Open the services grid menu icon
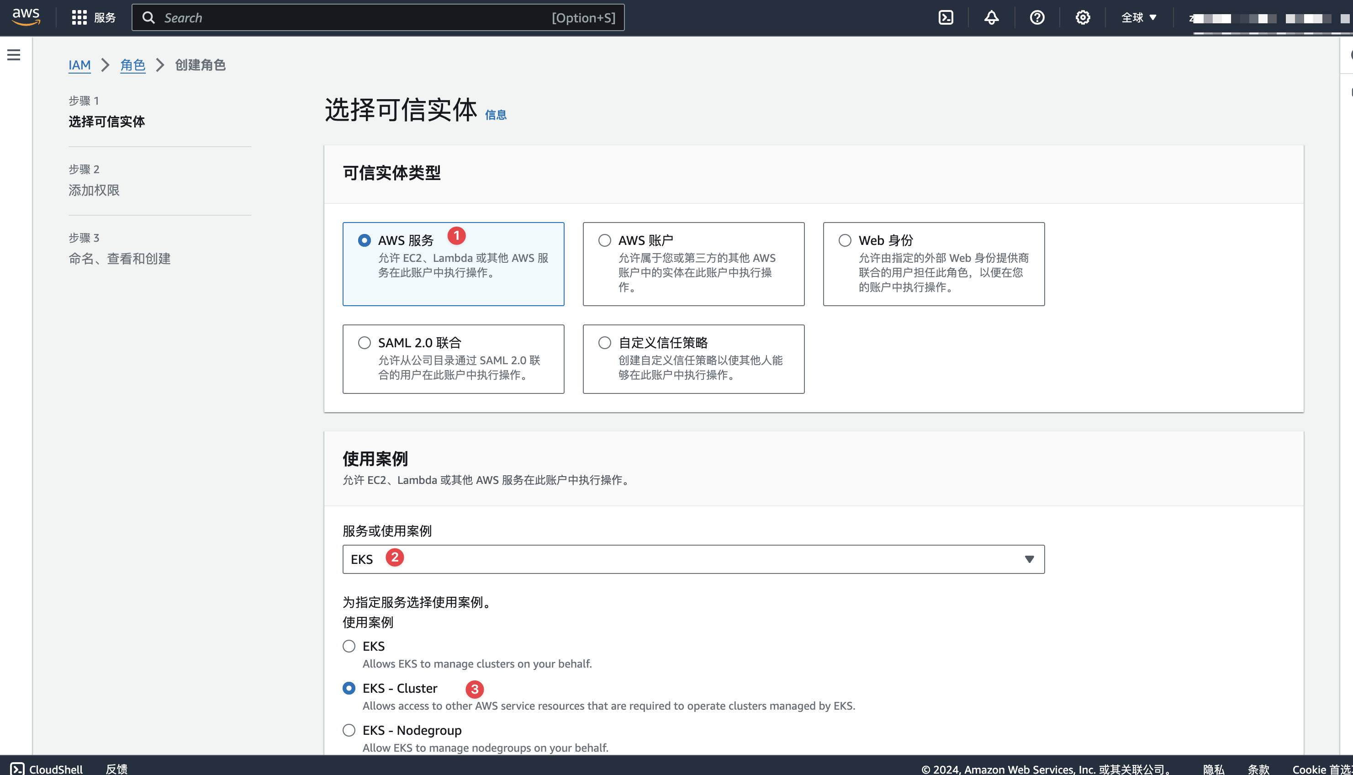Viewport: 1353px width, 775px height. point(79,17)
